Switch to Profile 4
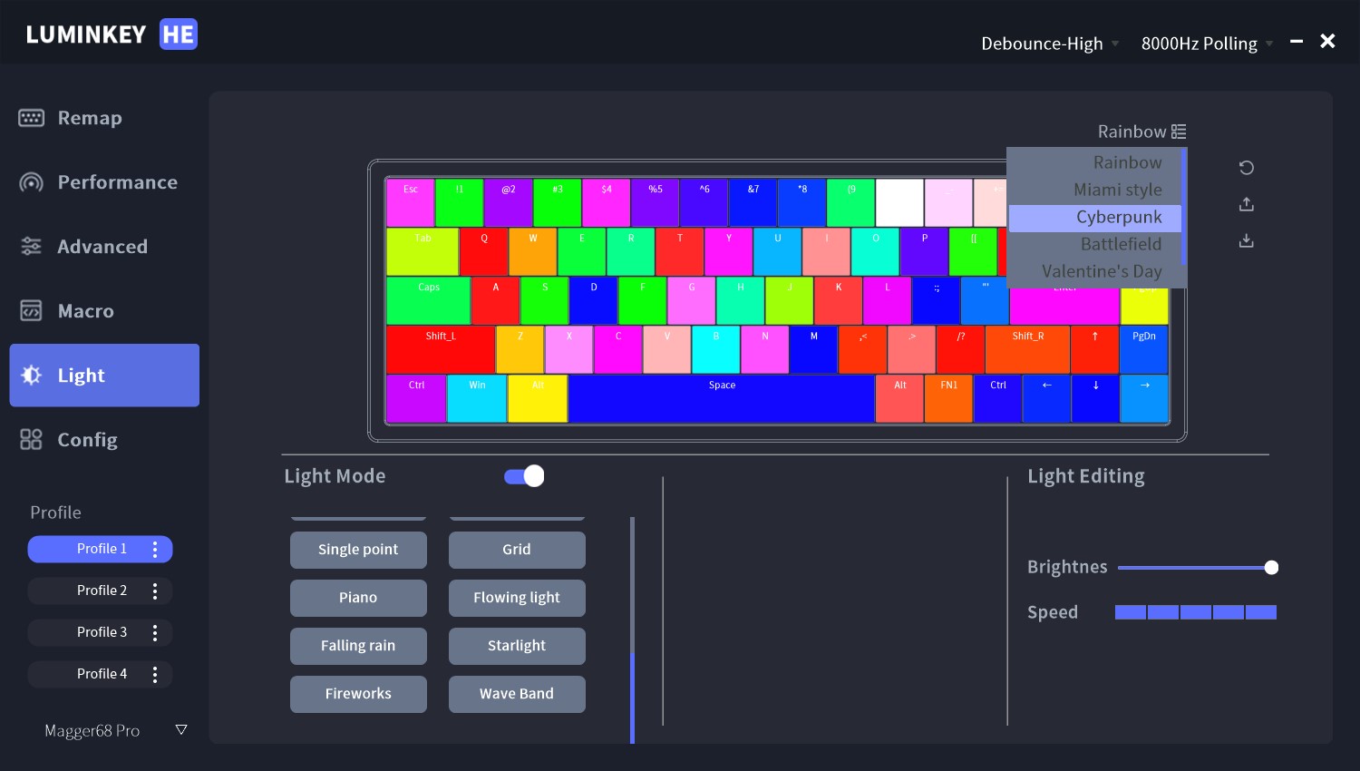Screen dimensions: 1360x771 pos(100,674)
